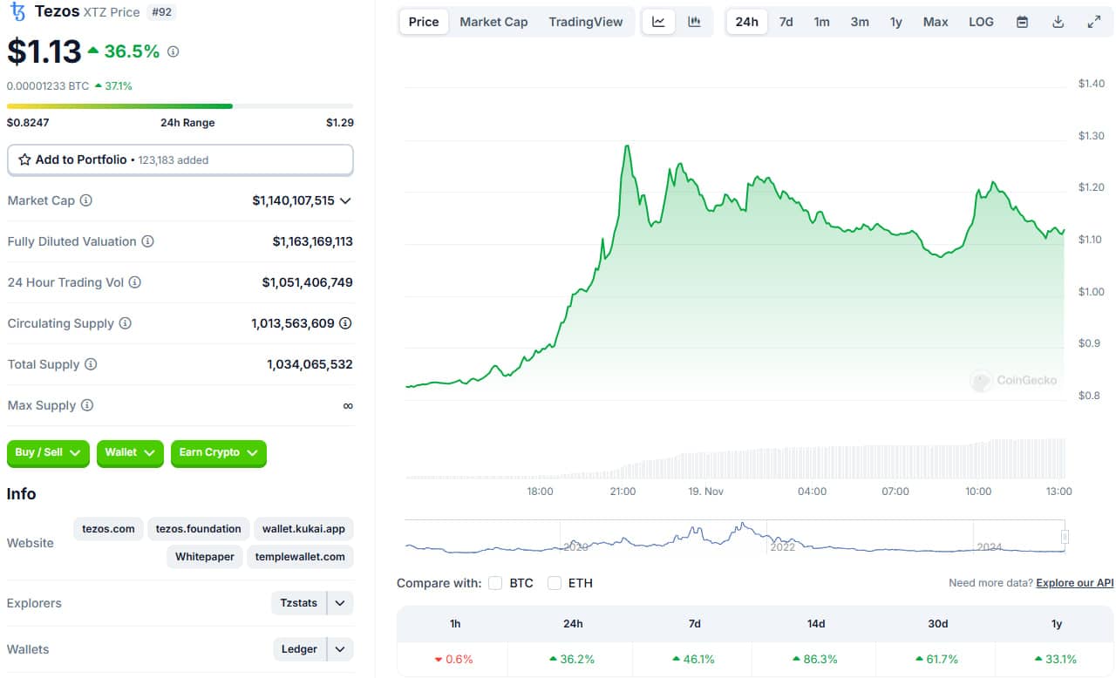
Task: Download chart data icon
Action: [1058, 22]
